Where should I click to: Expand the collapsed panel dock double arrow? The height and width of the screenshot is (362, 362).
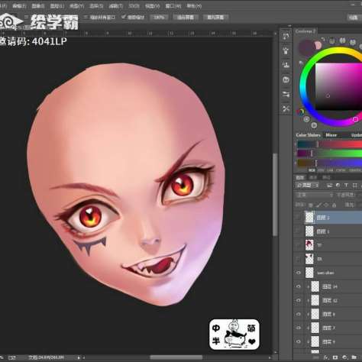pos(289,26)
